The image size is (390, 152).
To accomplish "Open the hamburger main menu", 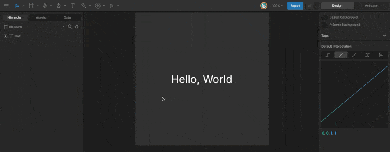I will tap(6, 6).
